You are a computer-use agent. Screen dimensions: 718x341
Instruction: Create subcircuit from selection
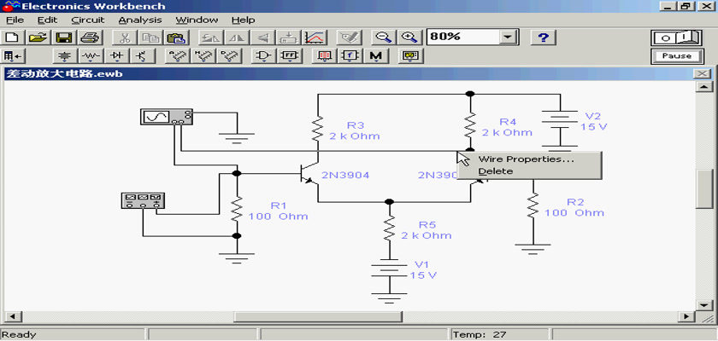click(290, 37)
